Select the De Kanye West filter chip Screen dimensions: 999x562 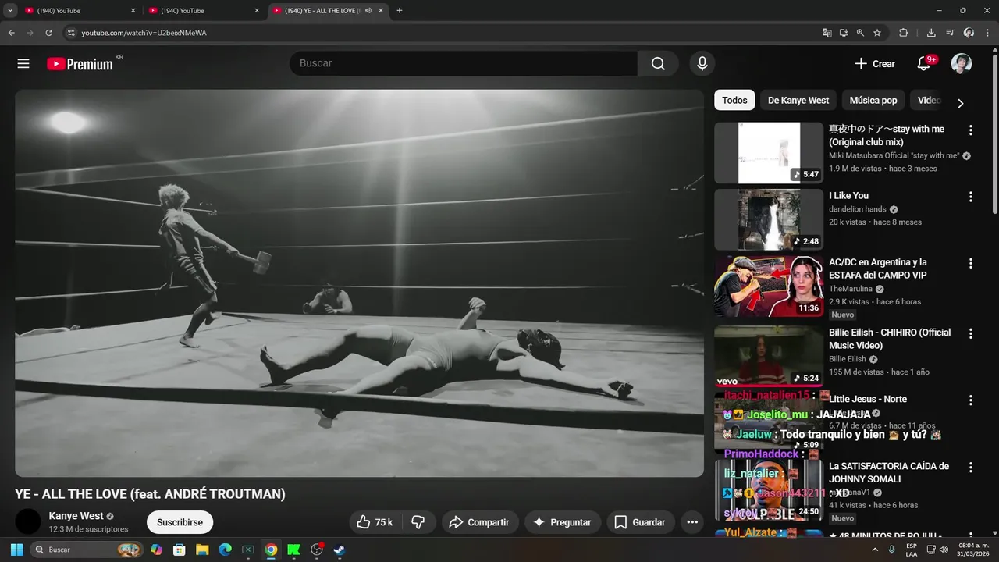(x=798, y=100)
